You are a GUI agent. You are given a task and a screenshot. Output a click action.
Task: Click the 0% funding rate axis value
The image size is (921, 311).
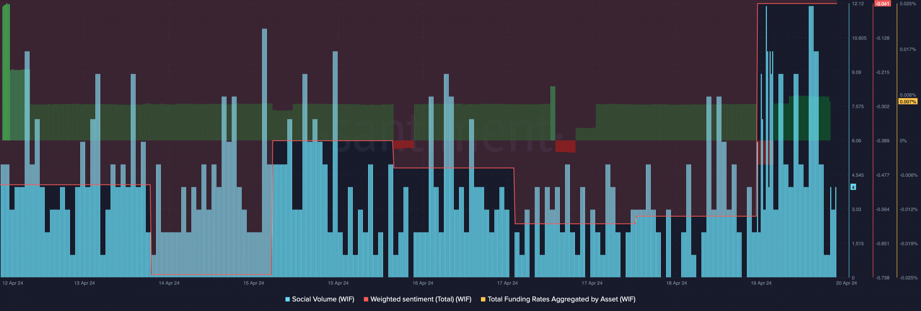tap(903, 141)
